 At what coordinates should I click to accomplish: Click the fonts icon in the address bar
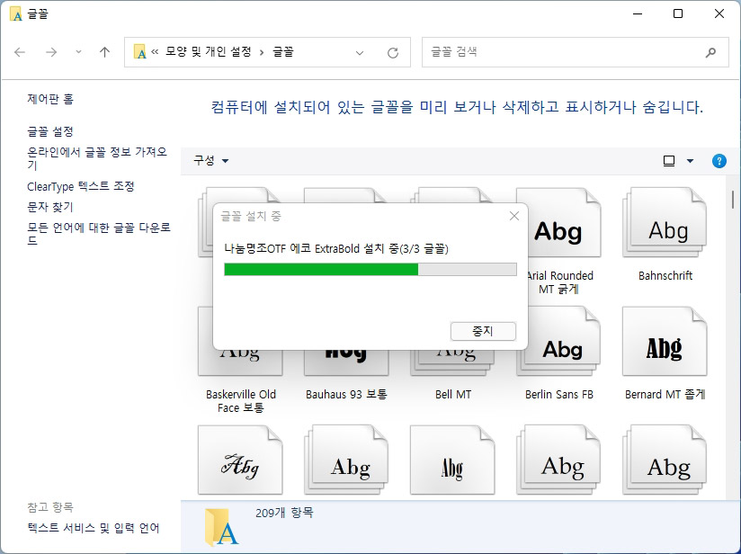click(x=141, y=52)
